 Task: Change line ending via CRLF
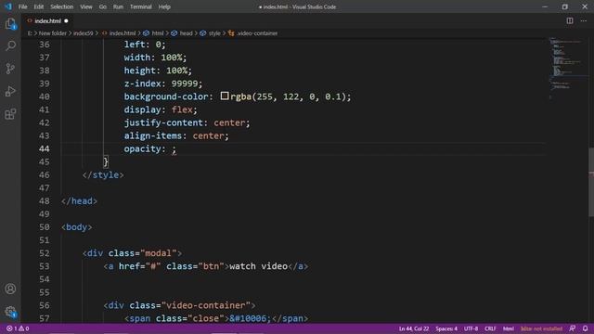(490, 328)
